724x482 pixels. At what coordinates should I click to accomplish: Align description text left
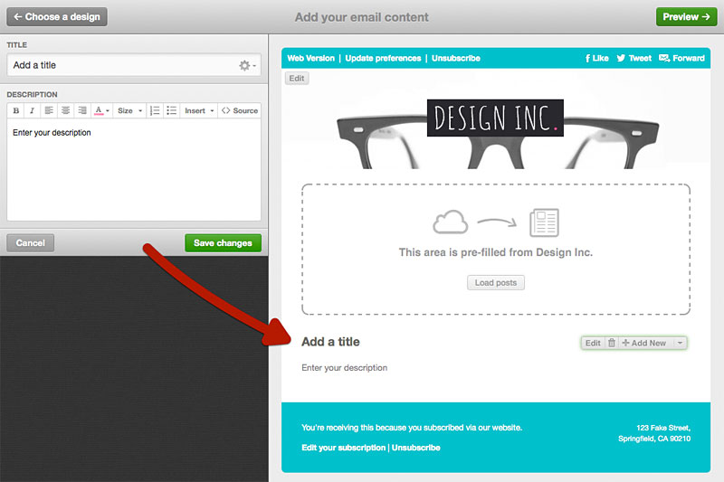49,110
